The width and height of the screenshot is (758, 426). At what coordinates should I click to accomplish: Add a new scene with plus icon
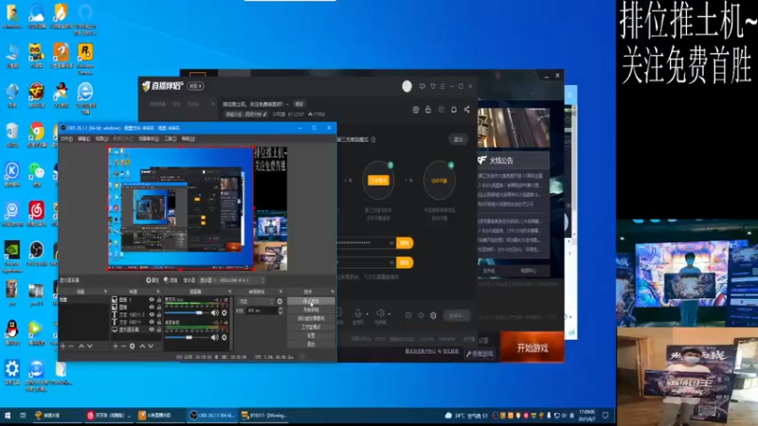[x=63, y=346]
